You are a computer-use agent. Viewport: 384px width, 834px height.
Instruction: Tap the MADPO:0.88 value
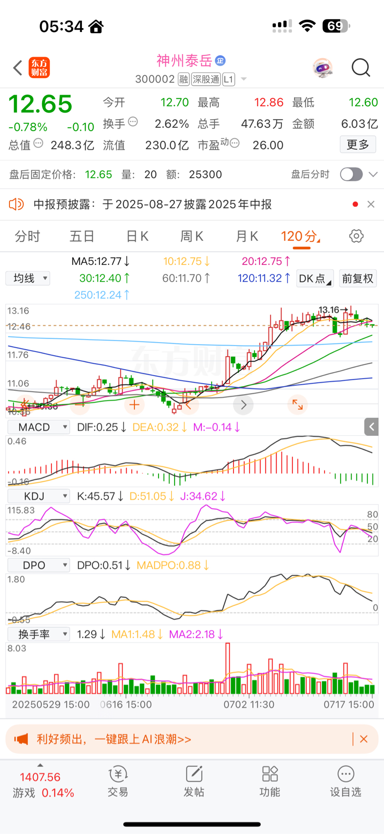(173, 566)
